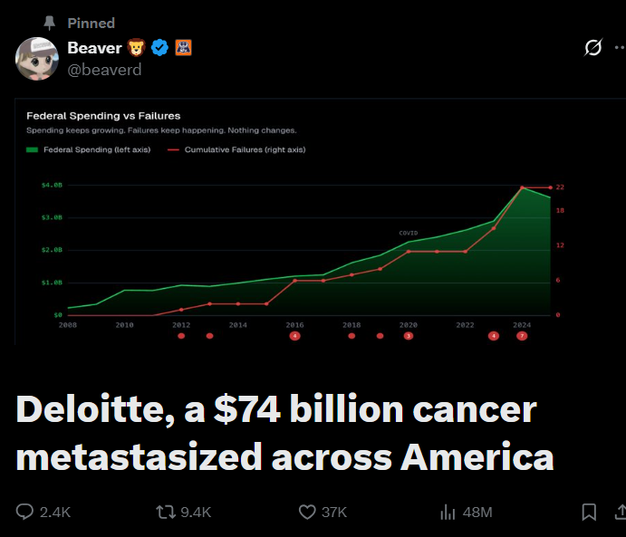Screen dimensions: 626x537
Task: Open view analytics bar chart icon
Action: click(448, 512)
